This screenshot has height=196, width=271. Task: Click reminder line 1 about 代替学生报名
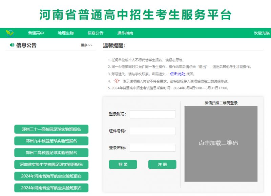146,60
